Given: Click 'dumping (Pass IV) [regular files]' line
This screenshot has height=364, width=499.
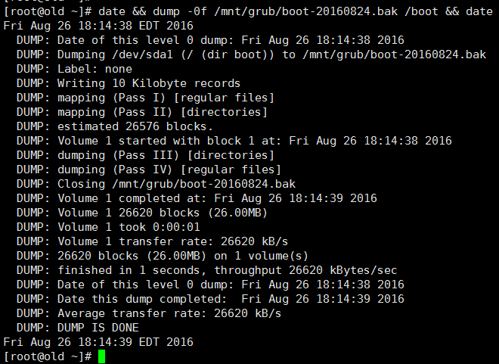Looking at the screenshot, I should [149, 170].
